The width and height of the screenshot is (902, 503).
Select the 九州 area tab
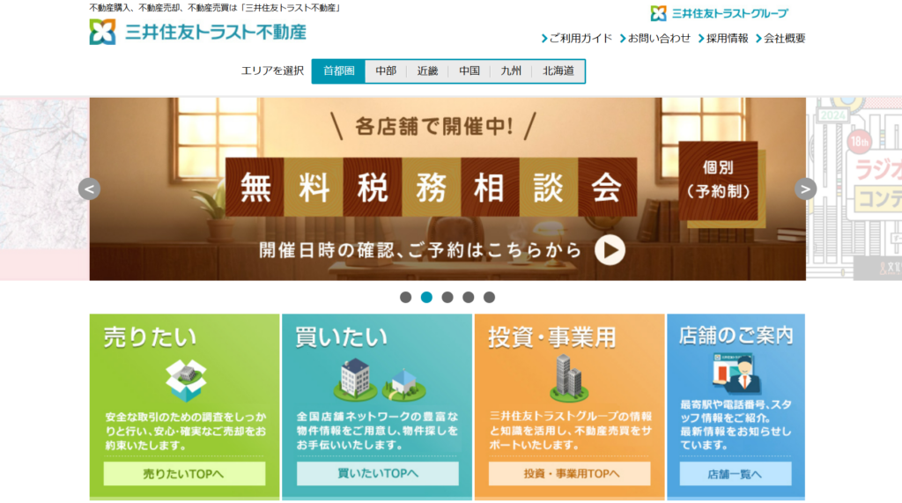[x=511, y=70]
